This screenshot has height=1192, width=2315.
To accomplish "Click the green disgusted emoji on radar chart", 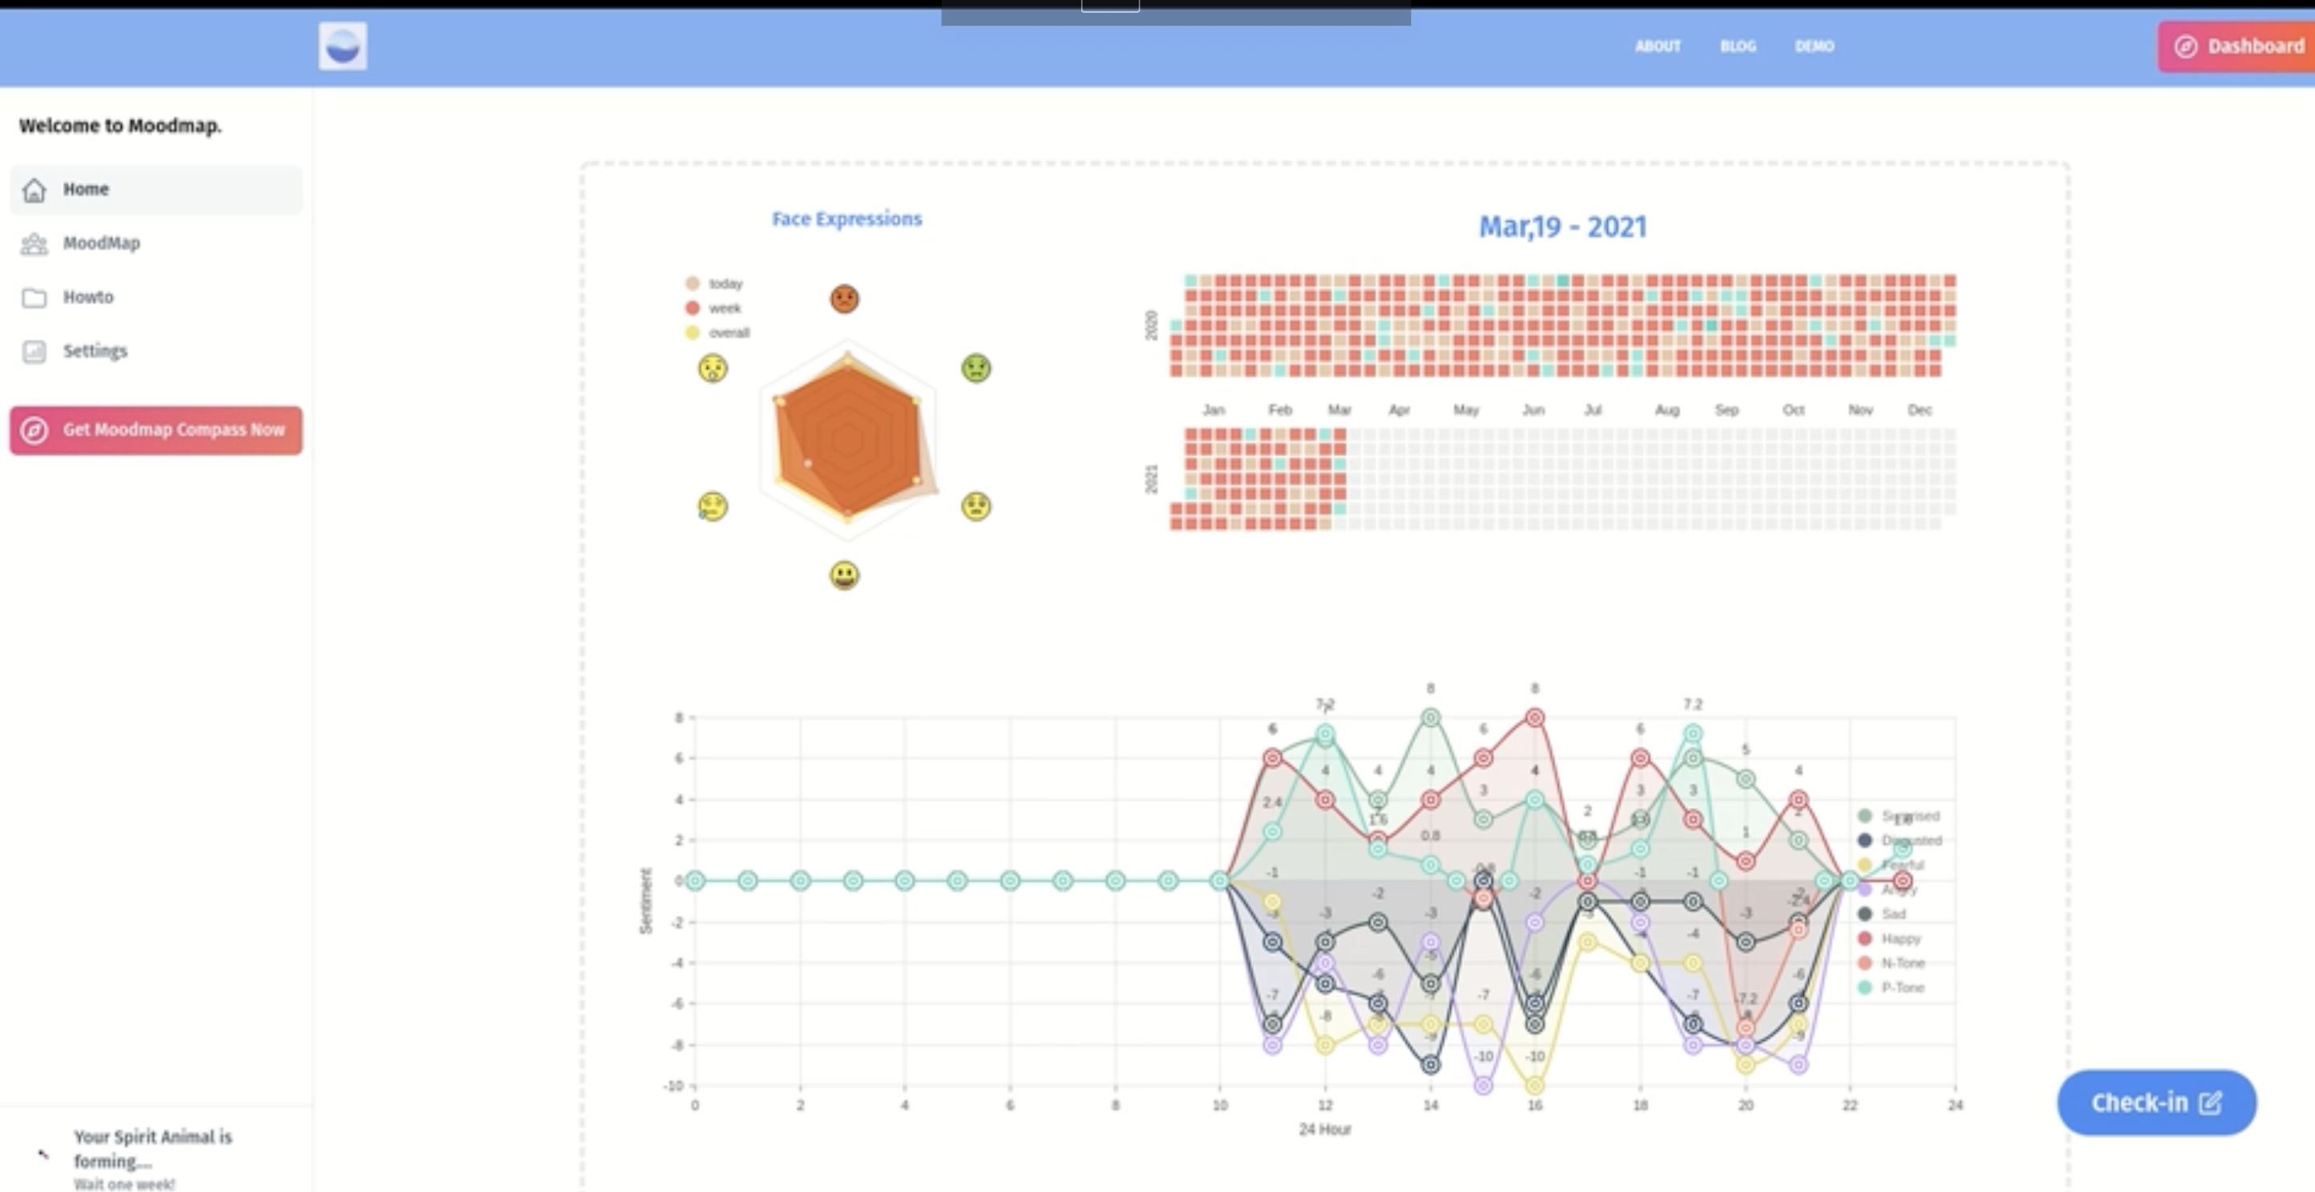I will [976, 368].
